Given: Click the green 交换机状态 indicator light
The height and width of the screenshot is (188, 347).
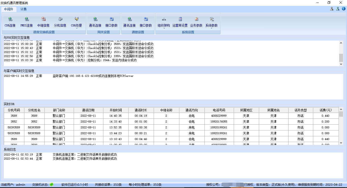Looking at the screenshot, I should click(x=51, y=184).
